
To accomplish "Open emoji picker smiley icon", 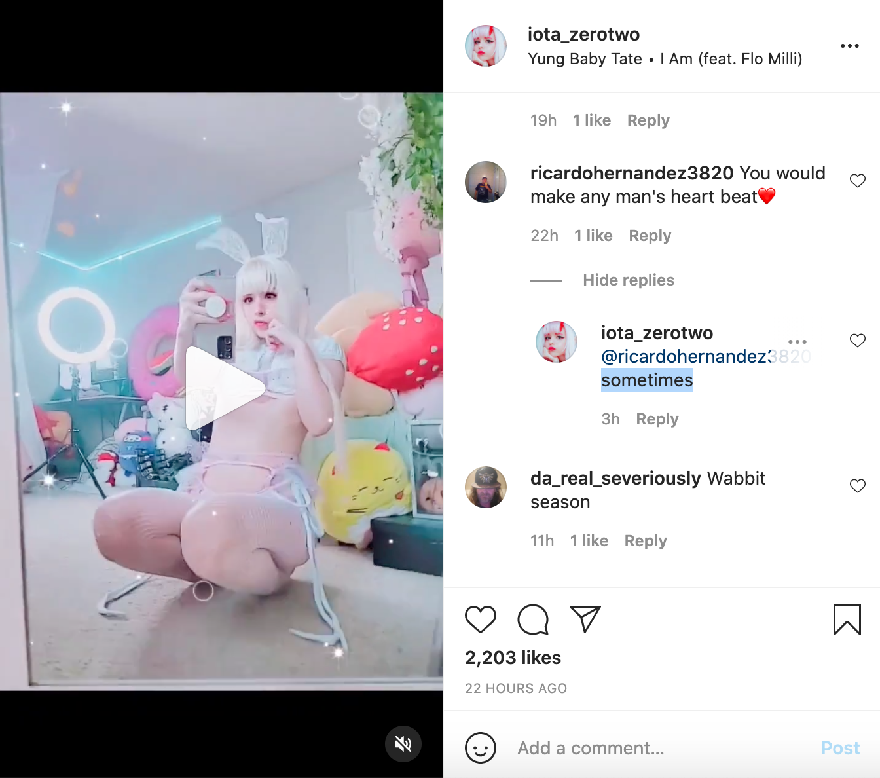I will pyautogui.click(x=481, y=748).
